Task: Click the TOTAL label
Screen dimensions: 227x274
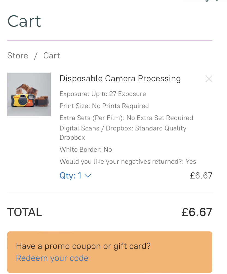Action: click(x=25, y=212)
